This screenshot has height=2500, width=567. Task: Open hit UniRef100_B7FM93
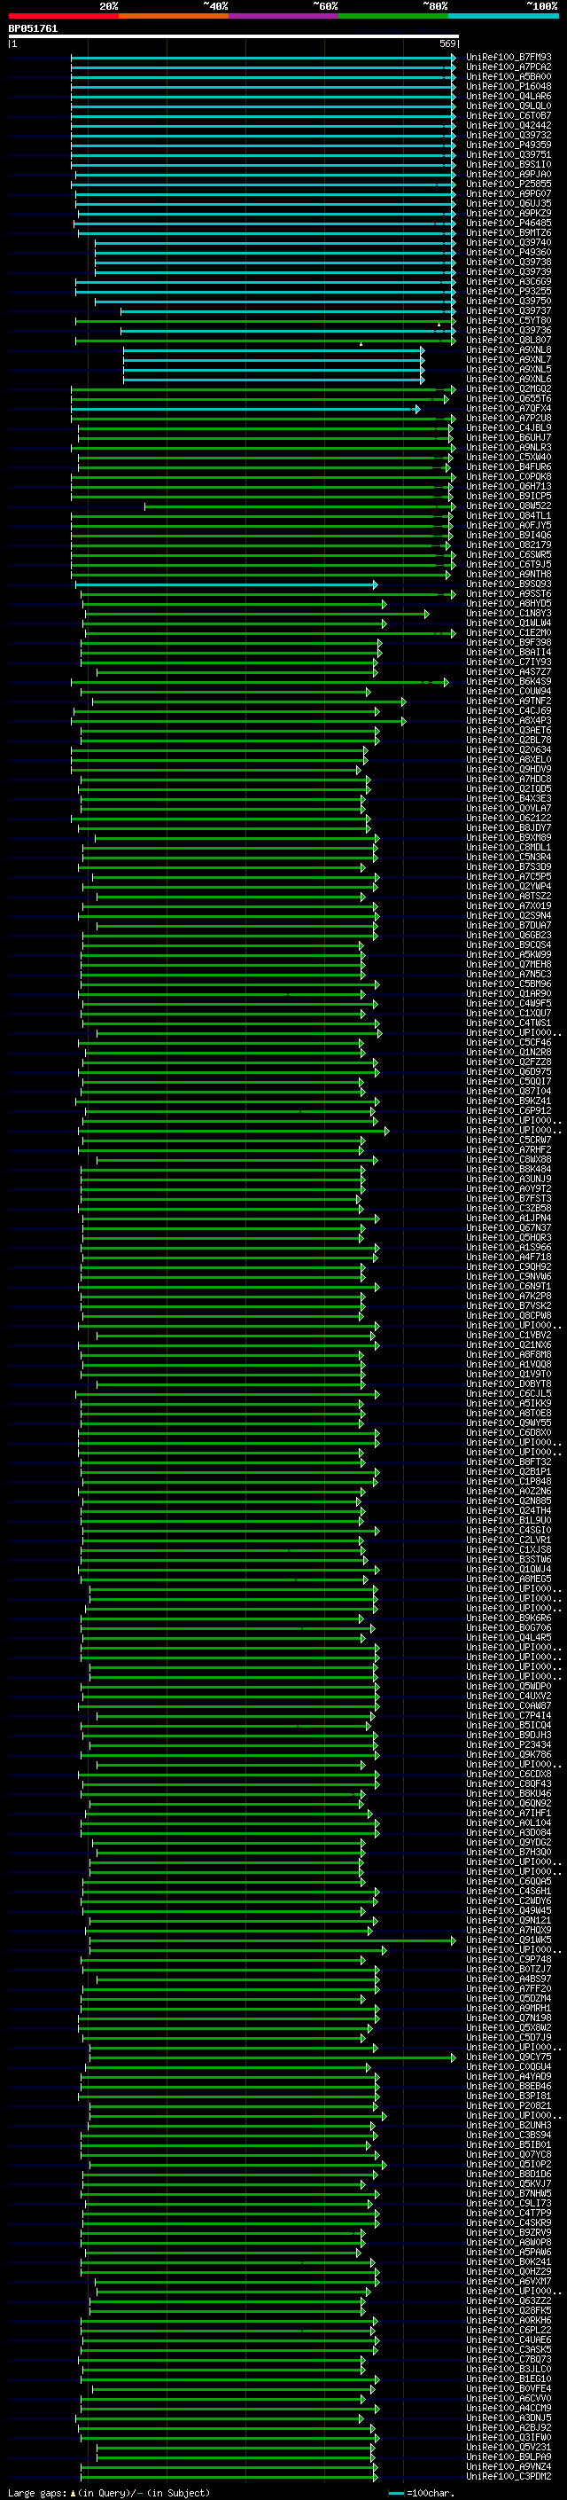click(x=509, y=58)
